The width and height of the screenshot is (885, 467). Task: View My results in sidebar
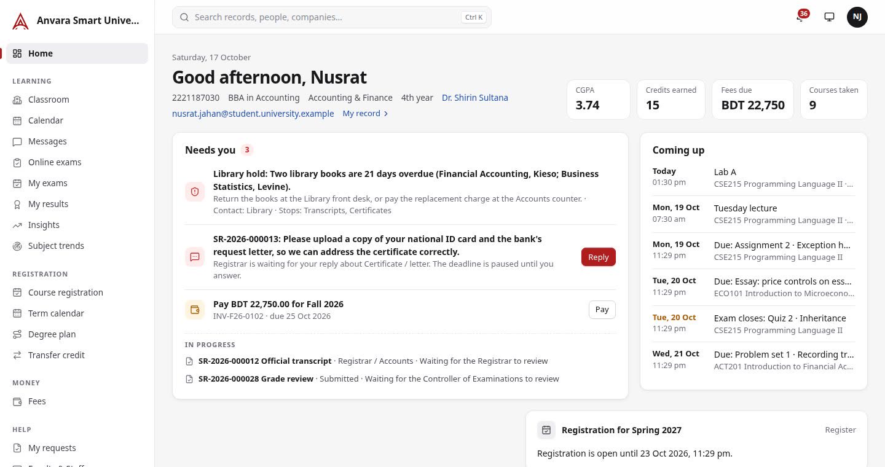pyautogui.click(x=77, y=204)
